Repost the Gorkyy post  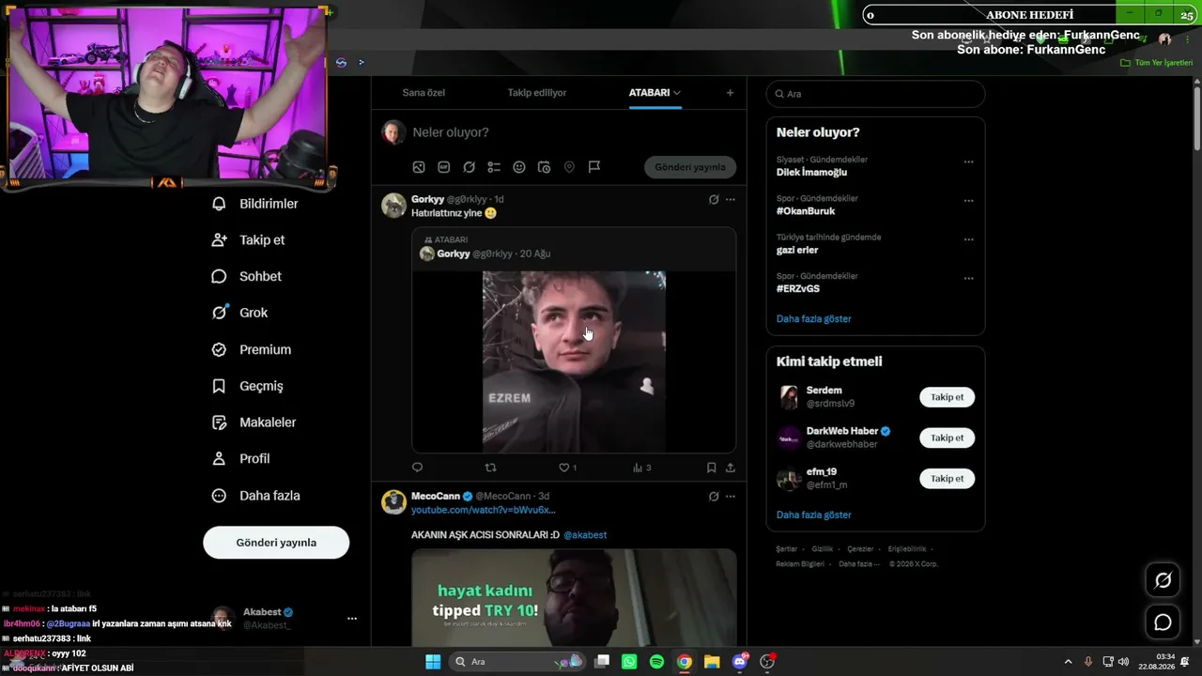pyautogui.click(x=490, y=468)
